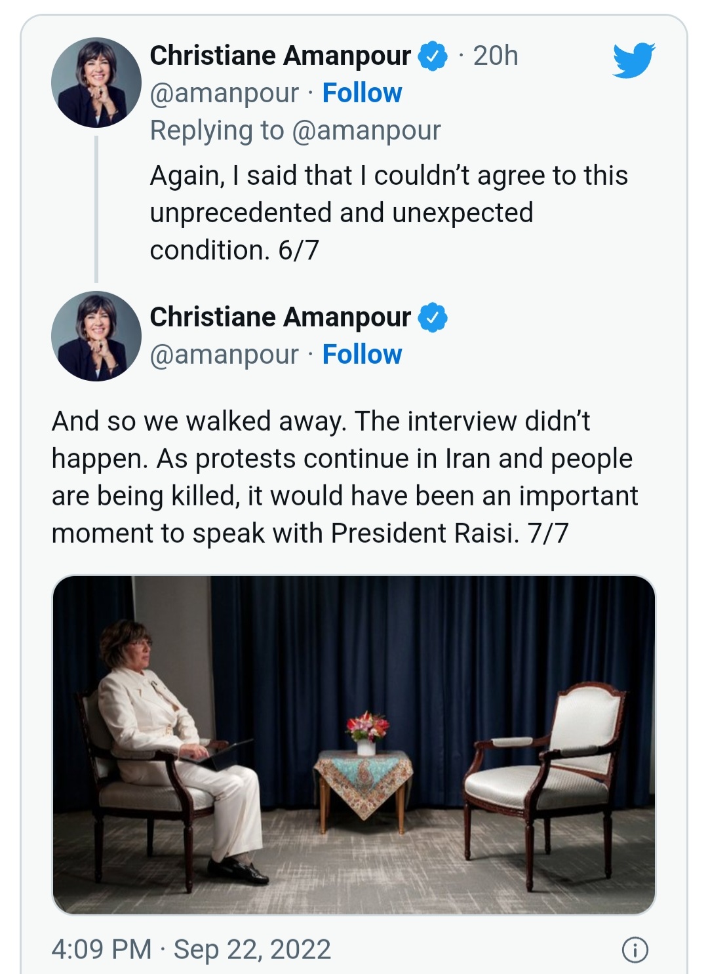Viewport: 708px width, 974px height.
Task: Open the attached interview photo
Action: pos(354,745)
